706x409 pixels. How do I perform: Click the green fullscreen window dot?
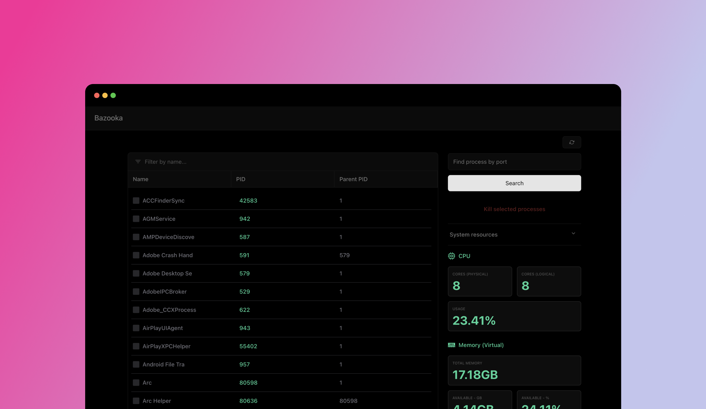pos(113,95)
